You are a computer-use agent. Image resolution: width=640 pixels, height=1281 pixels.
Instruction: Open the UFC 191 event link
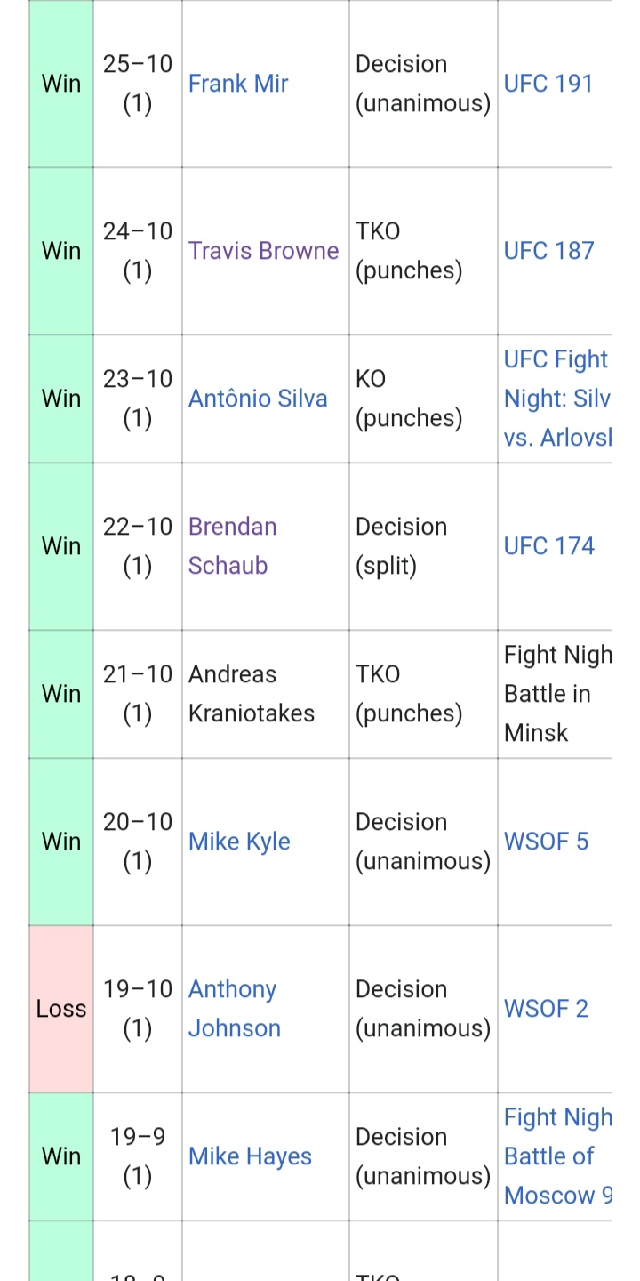(548, 84)
